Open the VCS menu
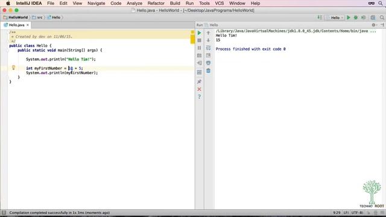386x217 pixels. [220, 3]
